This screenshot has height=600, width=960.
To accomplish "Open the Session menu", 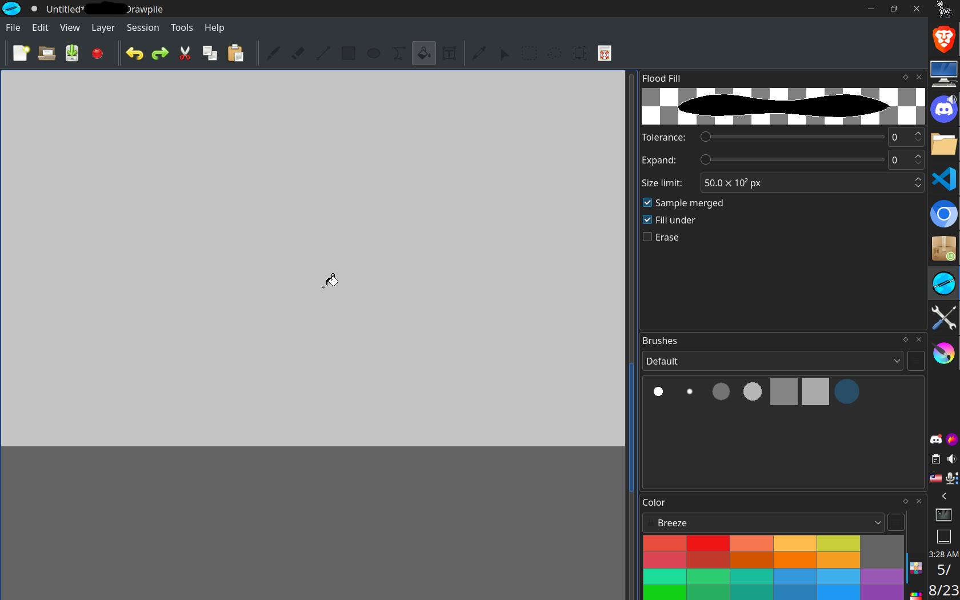I will (142, 27).
